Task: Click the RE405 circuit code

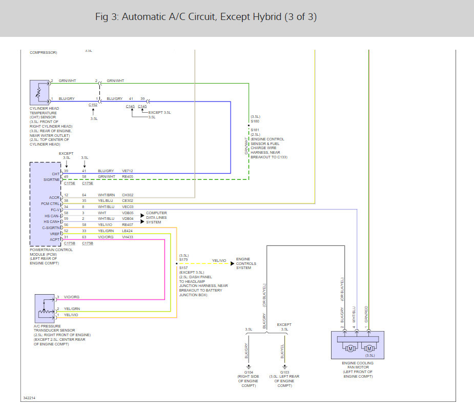Action: click(128, 177)
